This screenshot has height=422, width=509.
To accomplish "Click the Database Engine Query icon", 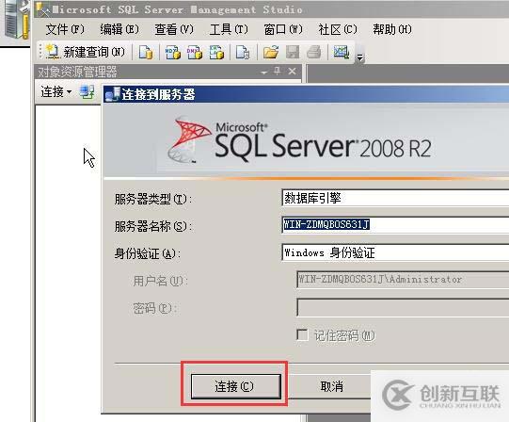I will (146, 52).
